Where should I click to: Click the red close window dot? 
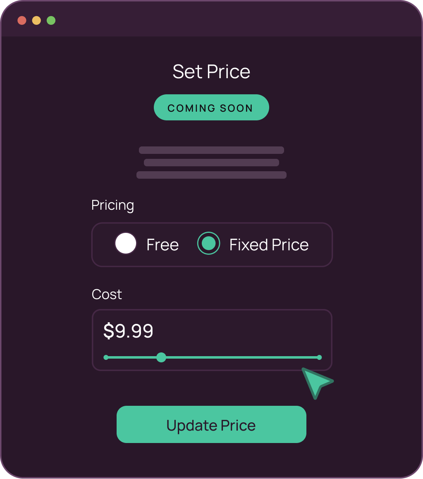[x=22, y=20]
